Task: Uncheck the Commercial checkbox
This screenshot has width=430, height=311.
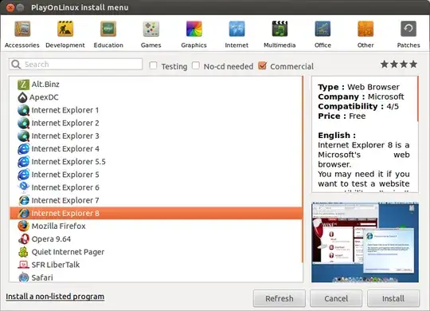Action: 263,65
